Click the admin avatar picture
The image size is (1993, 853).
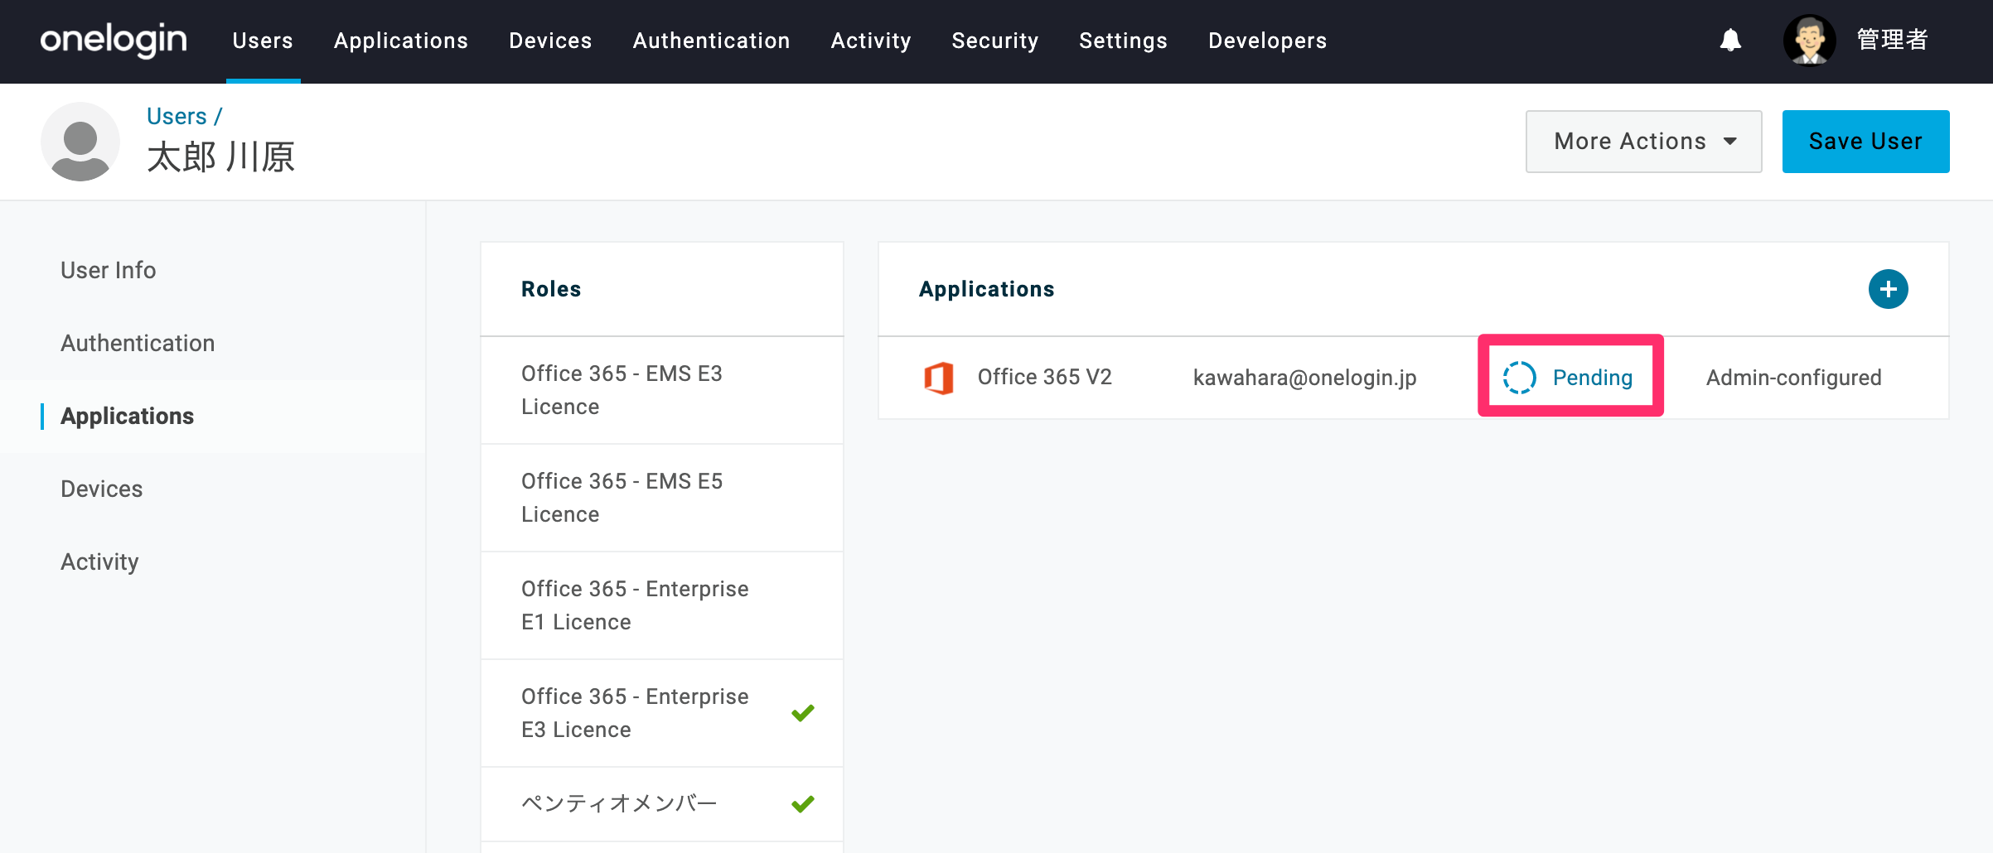click(1809, 40)
